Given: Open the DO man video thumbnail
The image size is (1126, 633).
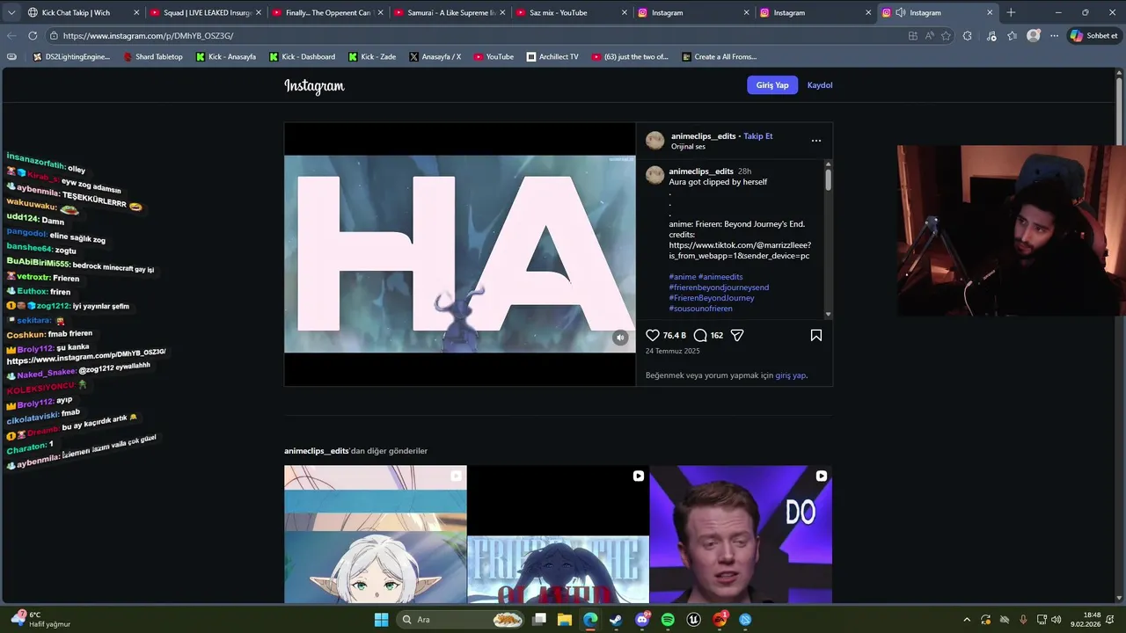Looking at the screenshot, I should click(741, 535).
